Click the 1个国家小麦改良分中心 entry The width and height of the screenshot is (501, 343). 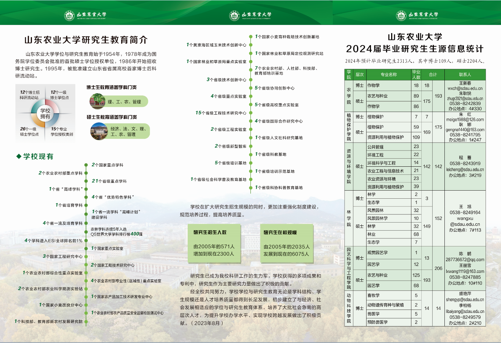click(x=61, y=305)
